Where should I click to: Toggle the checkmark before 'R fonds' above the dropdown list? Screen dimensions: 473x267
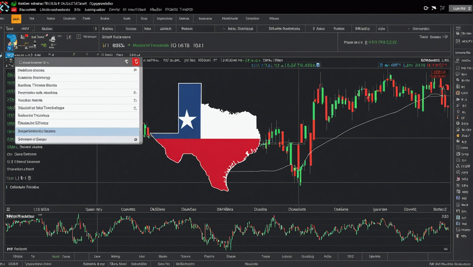coord(98,55)
